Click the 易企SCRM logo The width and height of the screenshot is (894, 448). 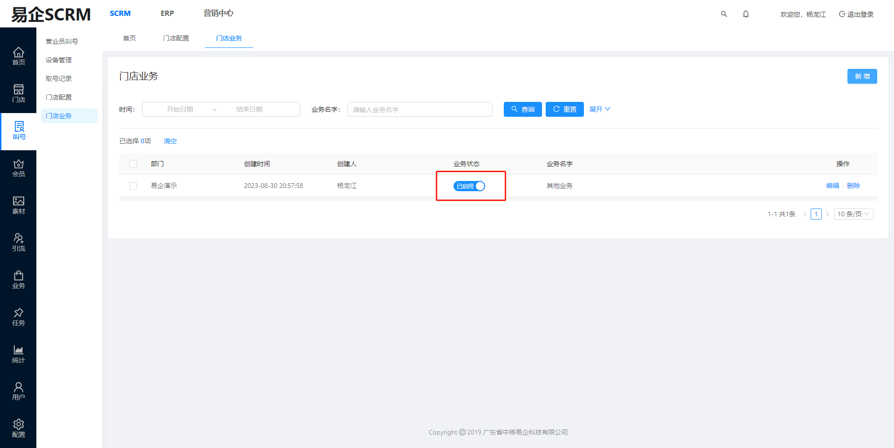tap(51, 14)
